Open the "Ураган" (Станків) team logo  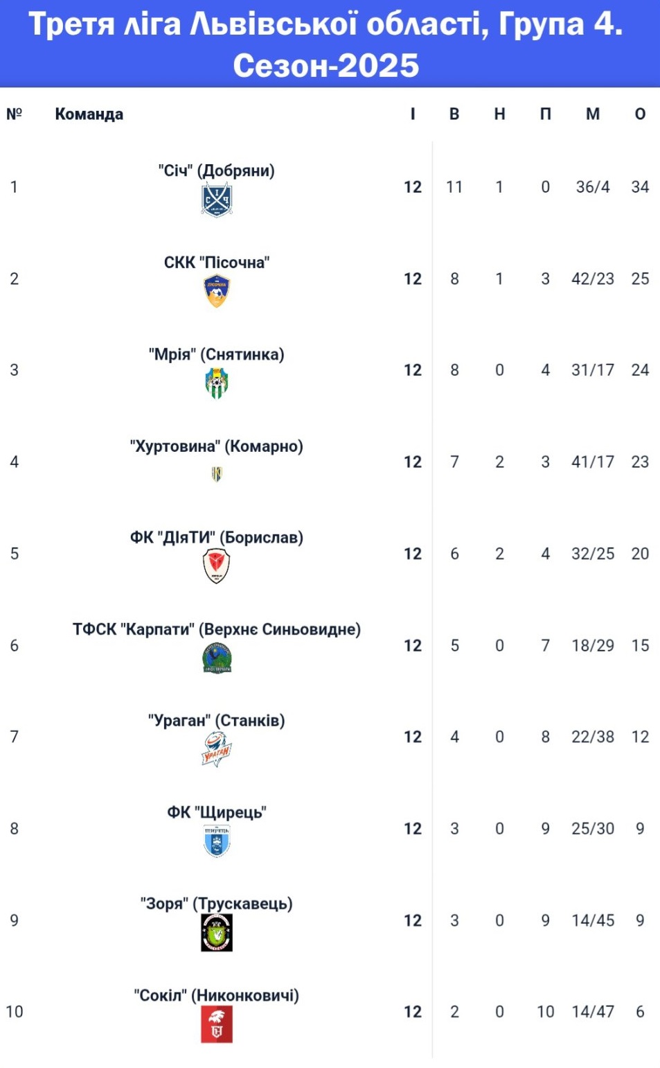point(217,749)
